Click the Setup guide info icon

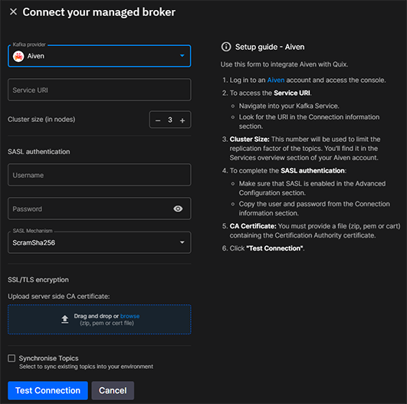click(x=226, y=47)
